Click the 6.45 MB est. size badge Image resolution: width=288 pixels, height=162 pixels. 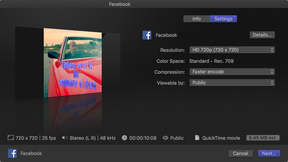(x=263, y=138)
